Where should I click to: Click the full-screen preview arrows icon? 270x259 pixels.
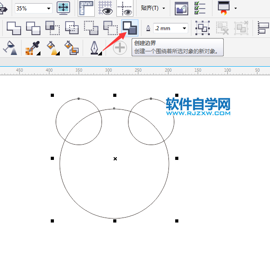click(x=63, y=8)
